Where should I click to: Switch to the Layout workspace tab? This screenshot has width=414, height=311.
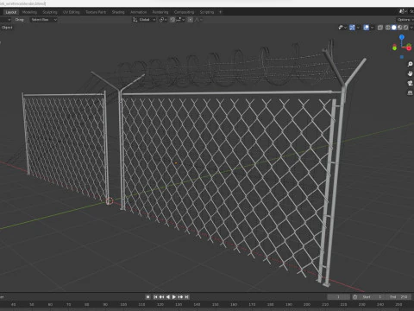(11, 12)
